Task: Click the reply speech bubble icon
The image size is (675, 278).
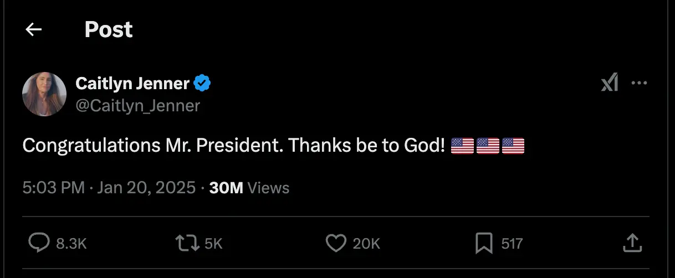Action: (x=39, y=243)
